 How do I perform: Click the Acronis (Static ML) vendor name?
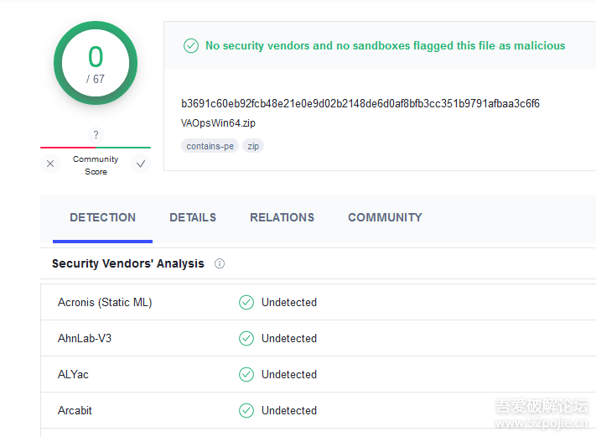[105, 303]
